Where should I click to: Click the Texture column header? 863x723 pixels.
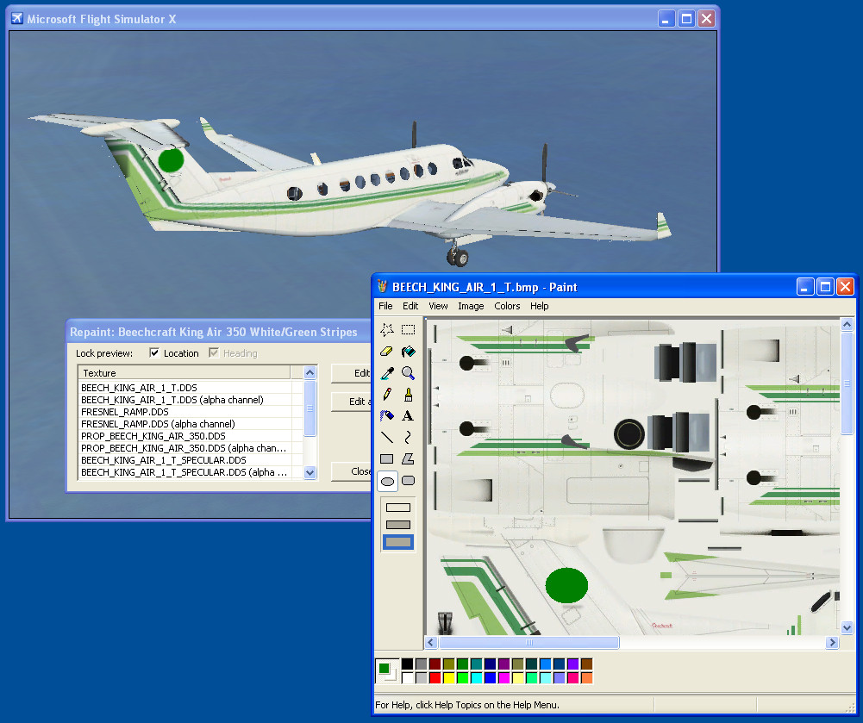[184, 373]
